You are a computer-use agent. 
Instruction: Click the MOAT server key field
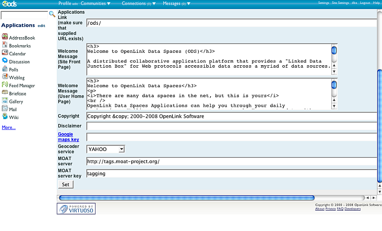click(x=232, y=174)
